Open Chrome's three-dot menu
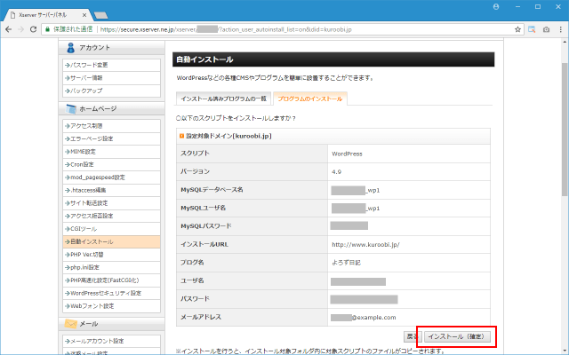This screenshot has height=355, width=569. (559, 29)
